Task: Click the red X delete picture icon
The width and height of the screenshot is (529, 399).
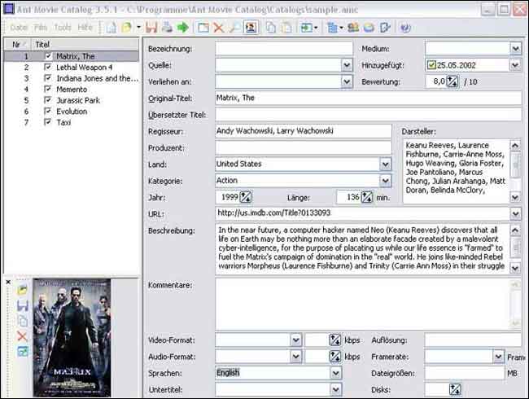Action: click(x=22, y=336)
